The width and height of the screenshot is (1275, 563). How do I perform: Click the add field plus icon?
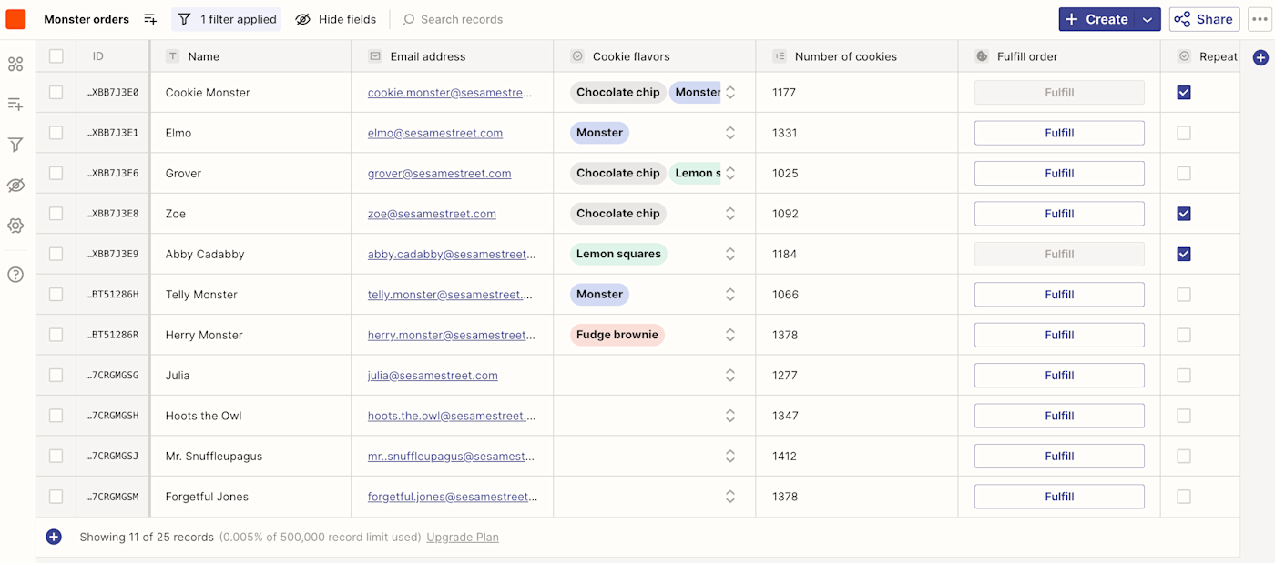[x=1260, y=57]
